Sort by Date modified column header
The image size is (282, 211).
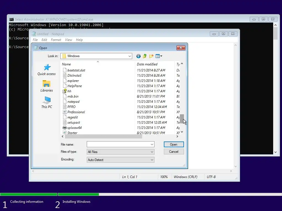coord(155,64)
